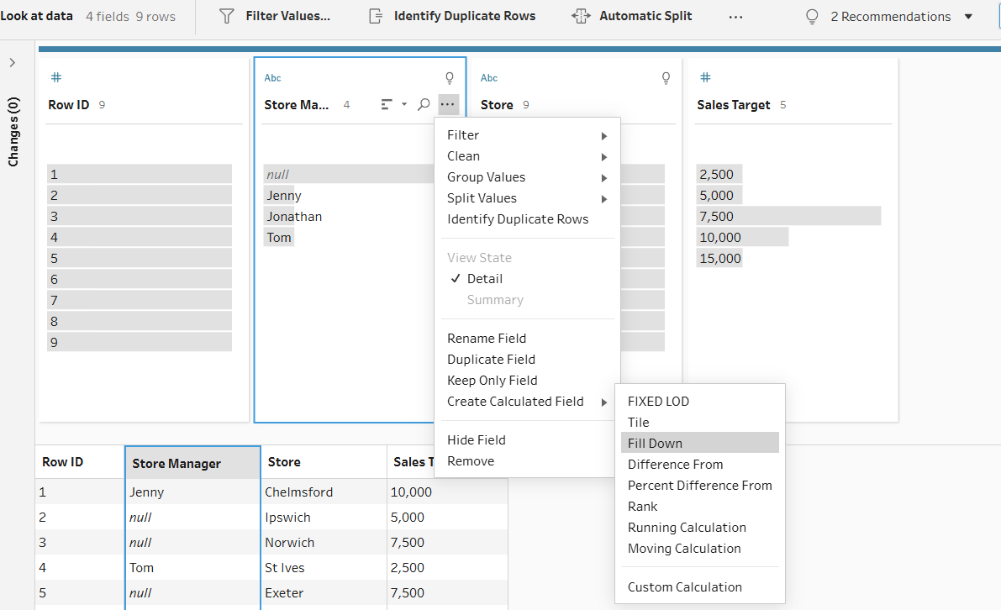Choose Fill Down from the submenu

[x=656, y=444]
